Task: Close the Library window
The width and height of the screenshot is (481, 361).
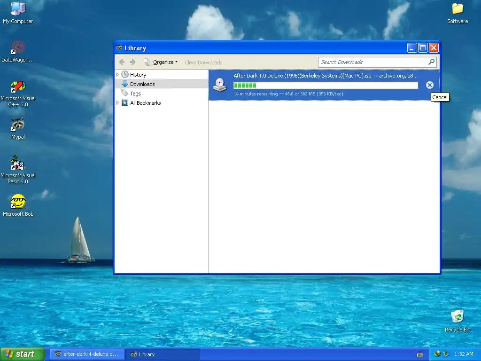Action: coord(434,47)
